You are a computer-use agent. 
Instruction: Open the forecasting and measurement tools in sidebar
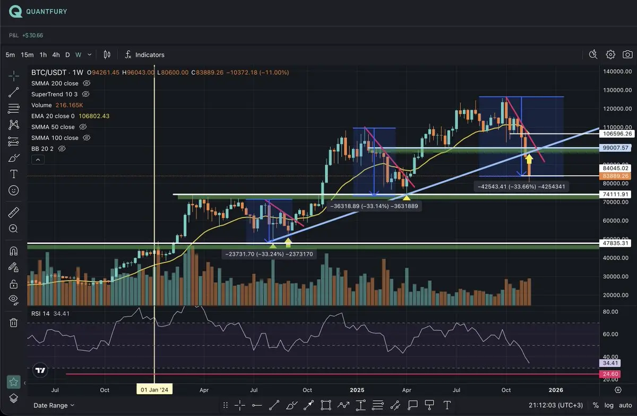click(14, 141)
